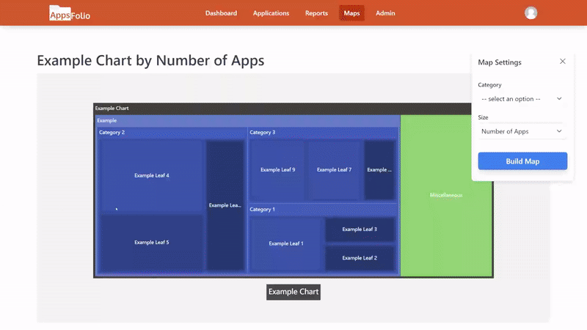Click the Example Leaf 1 tile
The height and width of the screenshot is (330, 587).
point(285,243)
